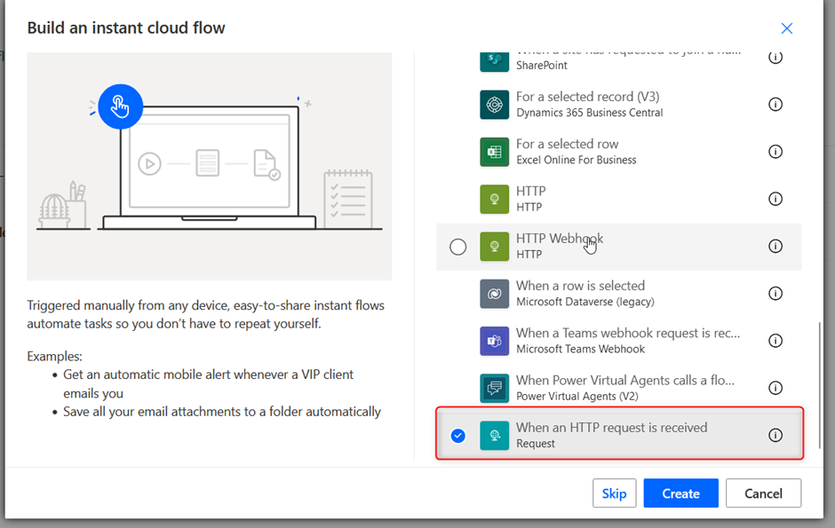Click 'When Power Virtual Agents calls a flo...' text
835x528 pixels.
click(x=625, y=380)
